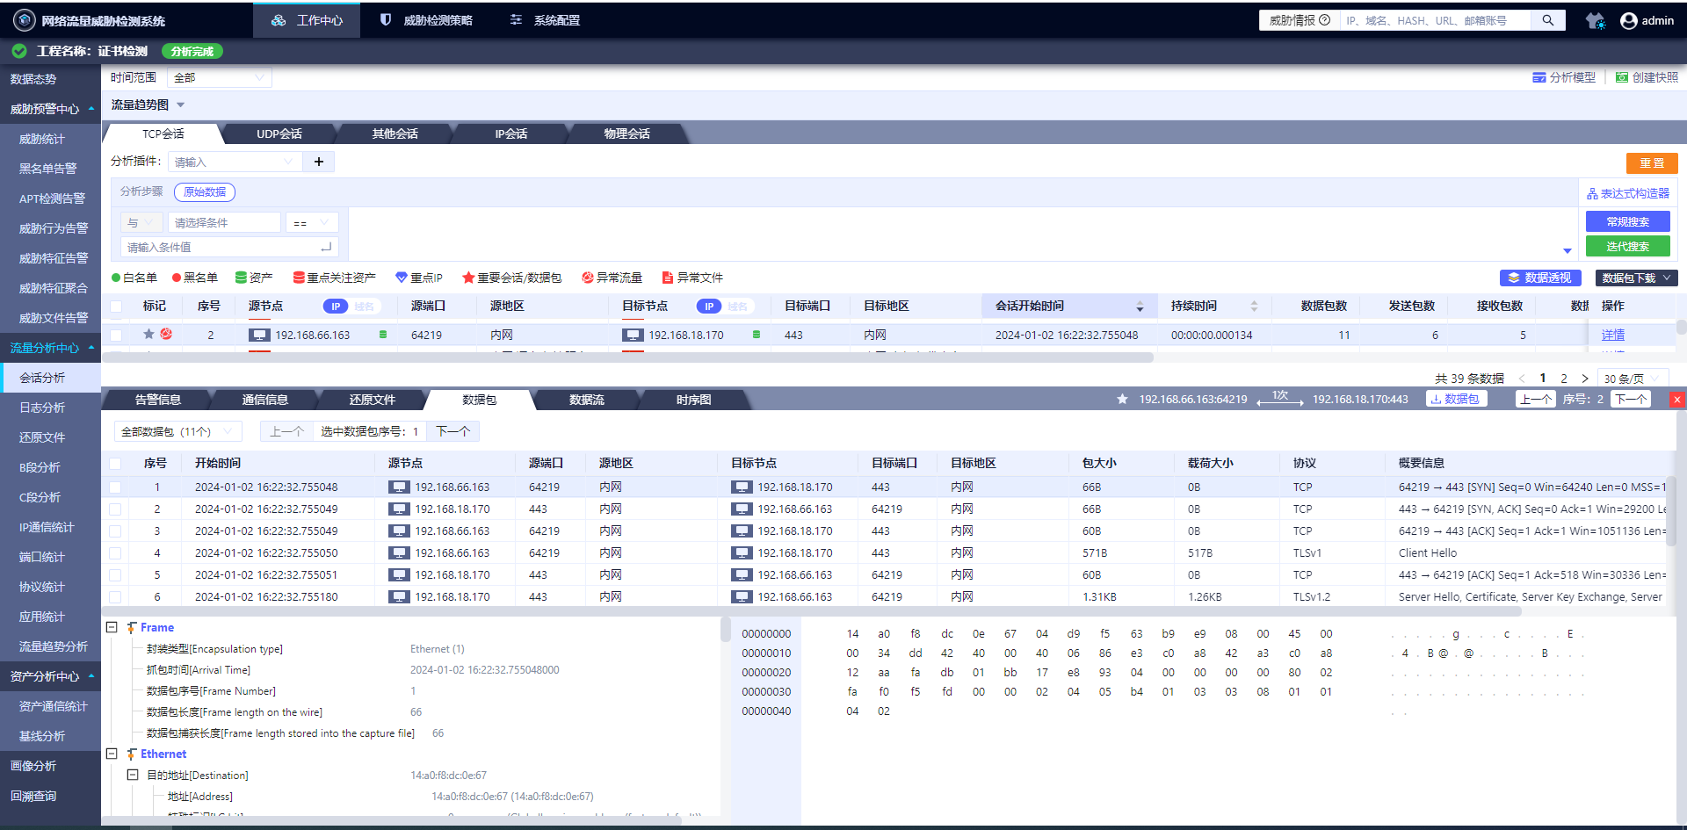Click the plus icon next to 分析插件
The height and width of the screenshot is (830, 1687).
[x=319, y=162]
